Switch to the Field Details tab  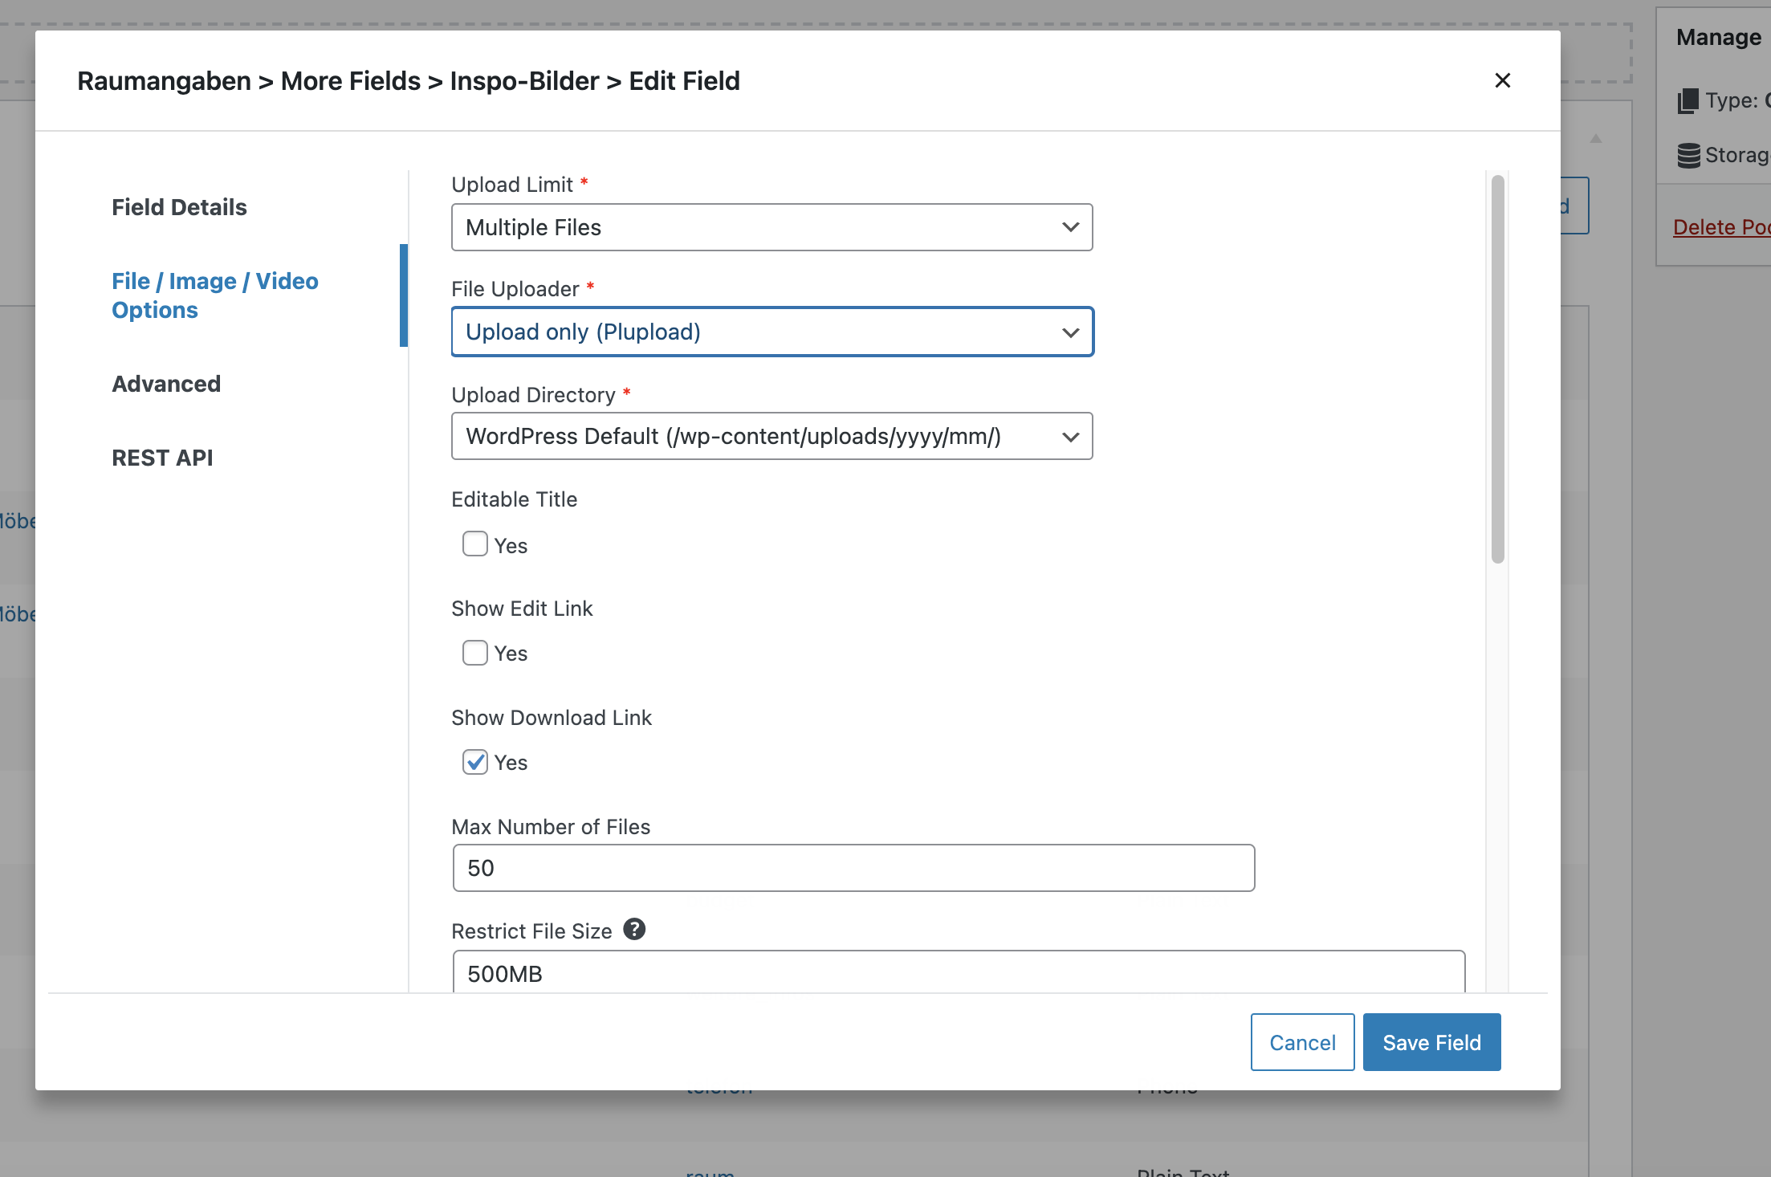point(179,207)
